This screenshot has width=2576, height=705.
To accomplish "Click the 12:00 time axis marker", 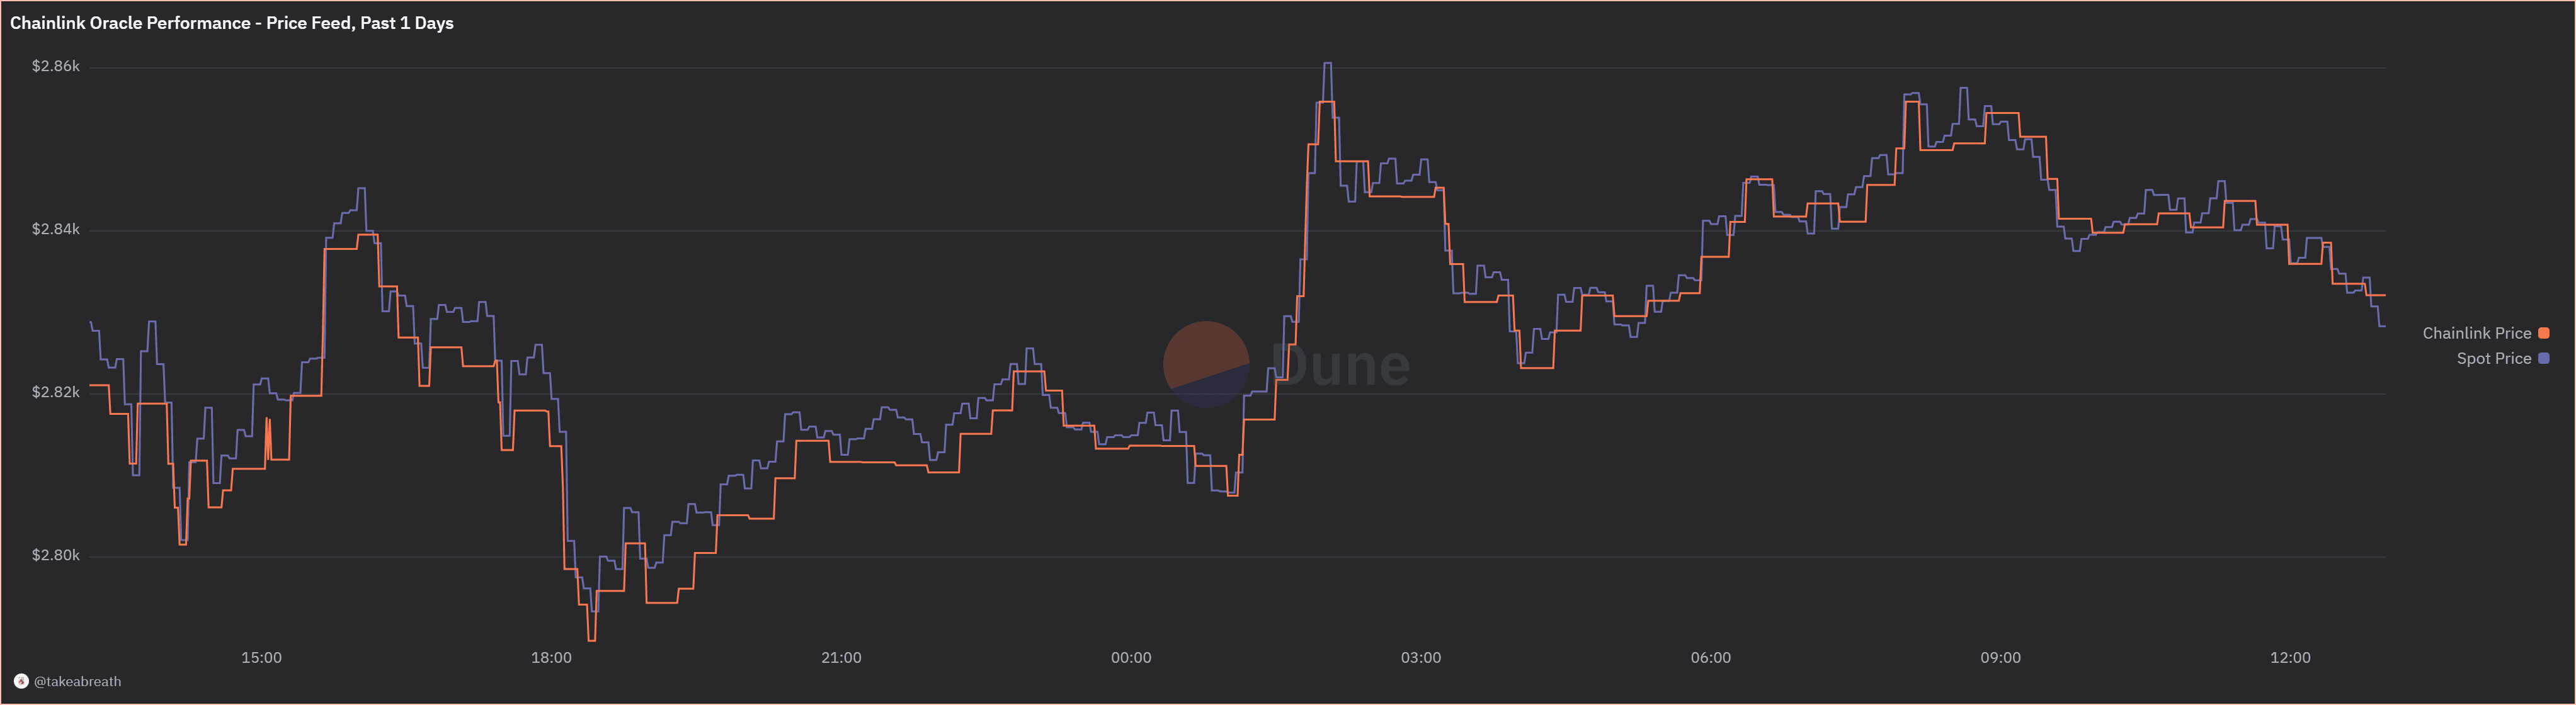I will tap(2290, 658).
